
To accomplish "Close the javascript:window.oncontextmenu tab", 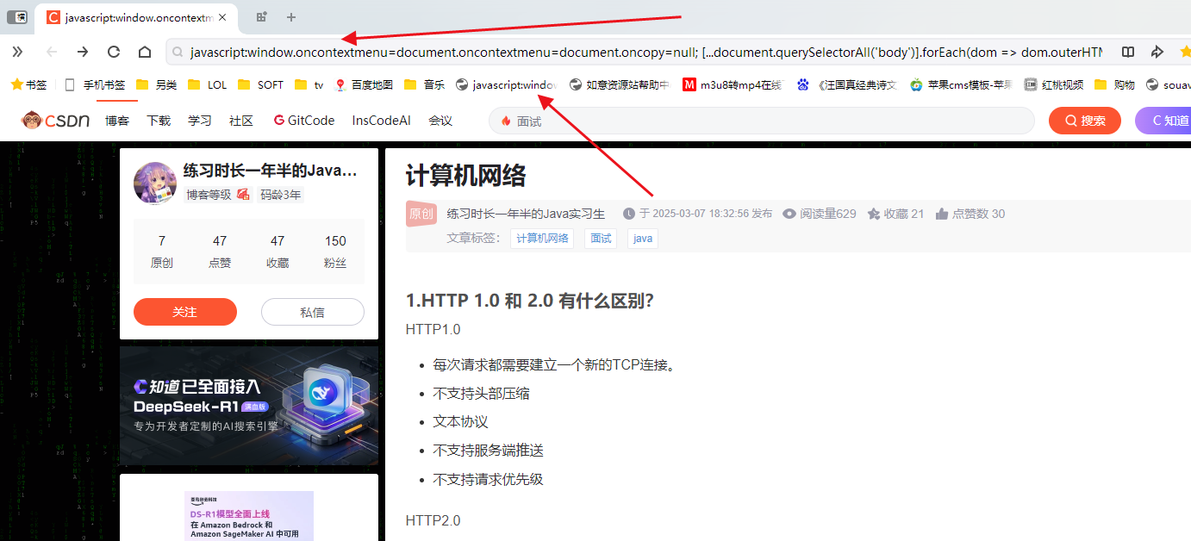I will tap(222, 17).
